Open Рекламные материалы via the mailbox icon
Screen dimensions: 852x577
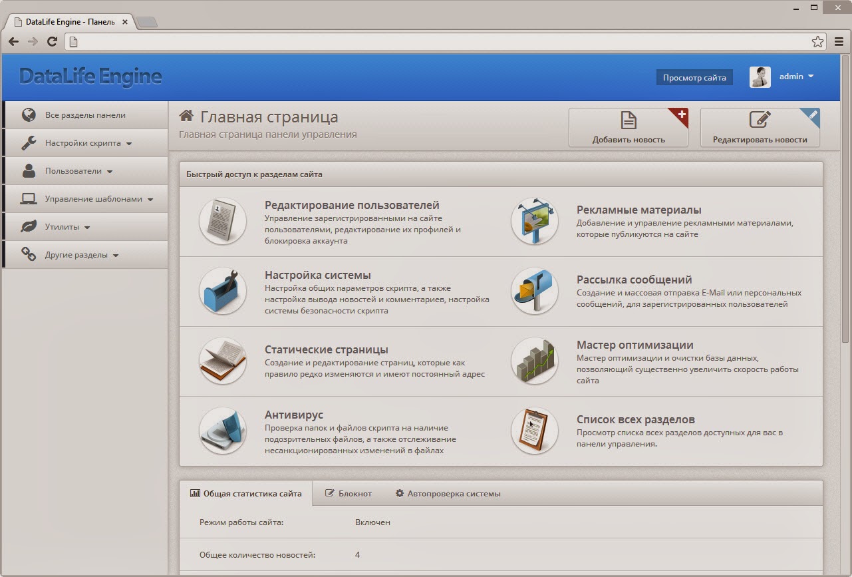tap(534, 220)
